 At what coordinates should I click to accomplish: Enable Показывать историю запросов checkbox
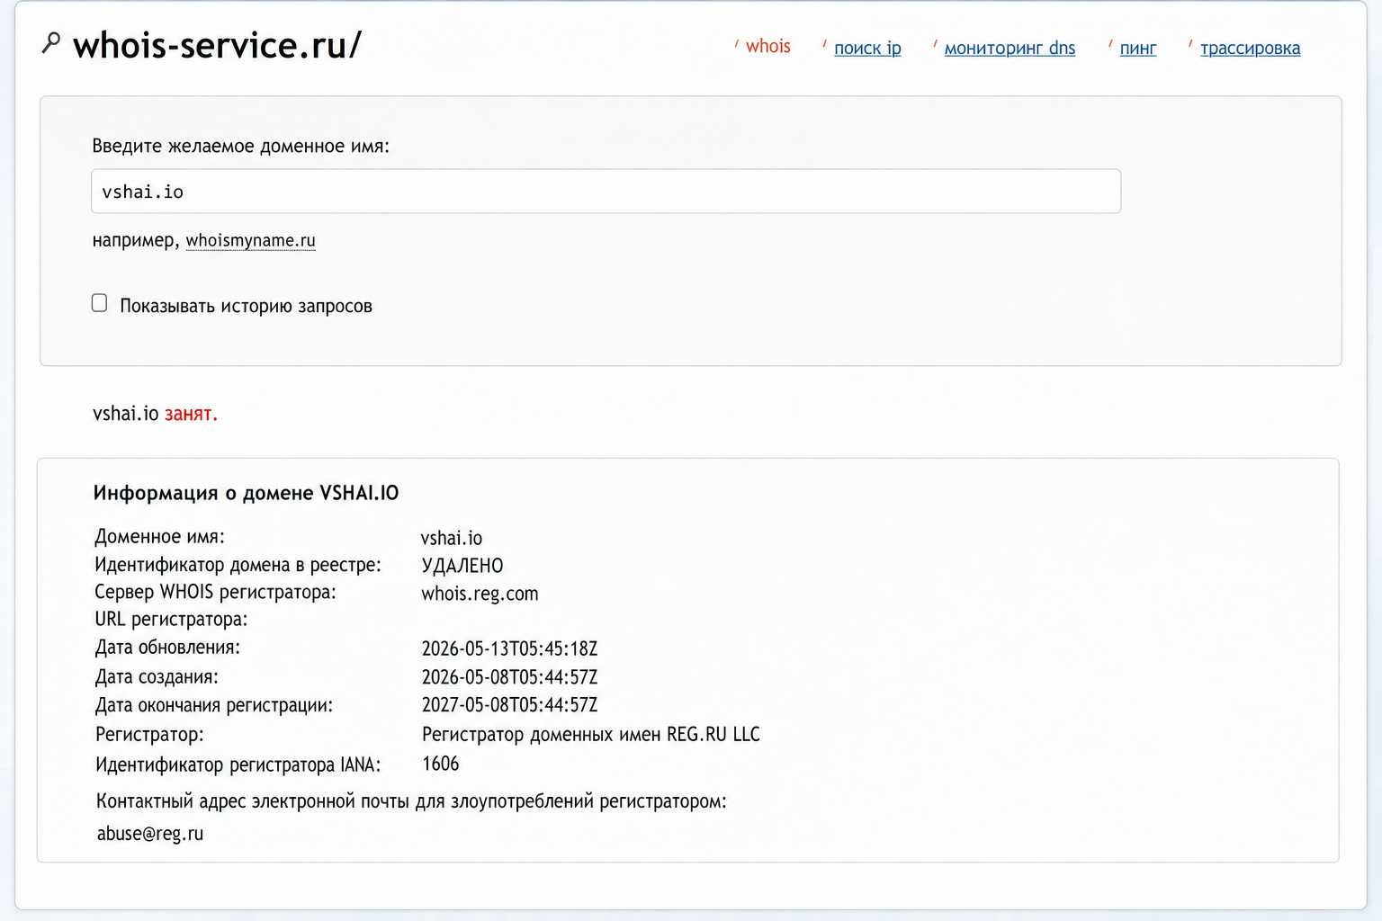pos(99,303)
